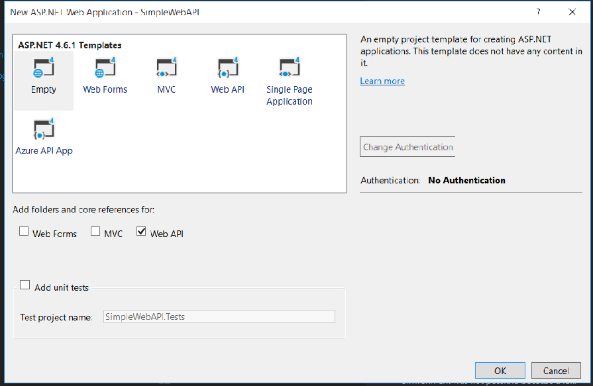Select the Azure API App template
This screenshot has height=386, width=593.
[x=44, y=132]
